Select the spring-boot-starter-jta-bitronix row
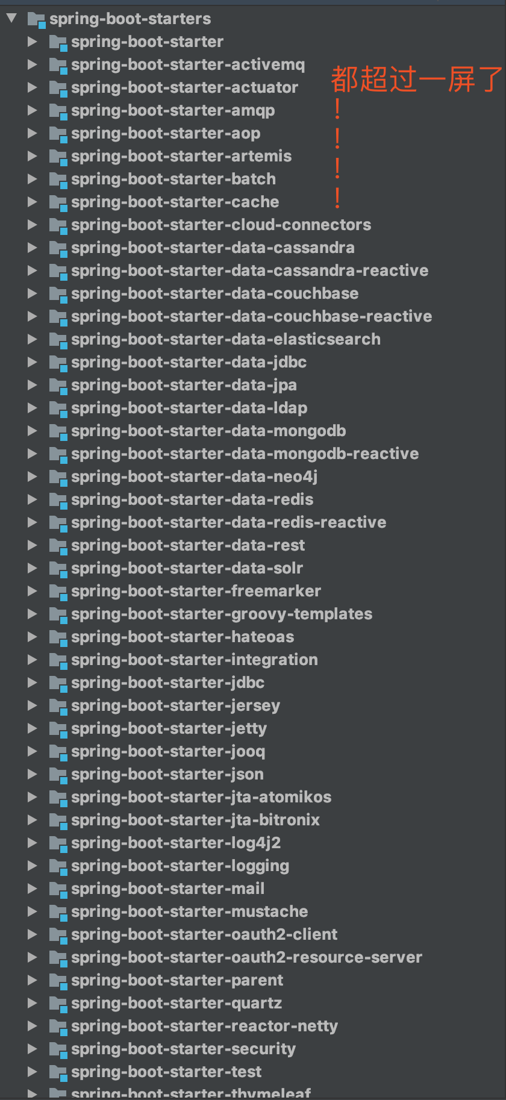The height and width of the screenshot is (1100, 506). point(253,820)
